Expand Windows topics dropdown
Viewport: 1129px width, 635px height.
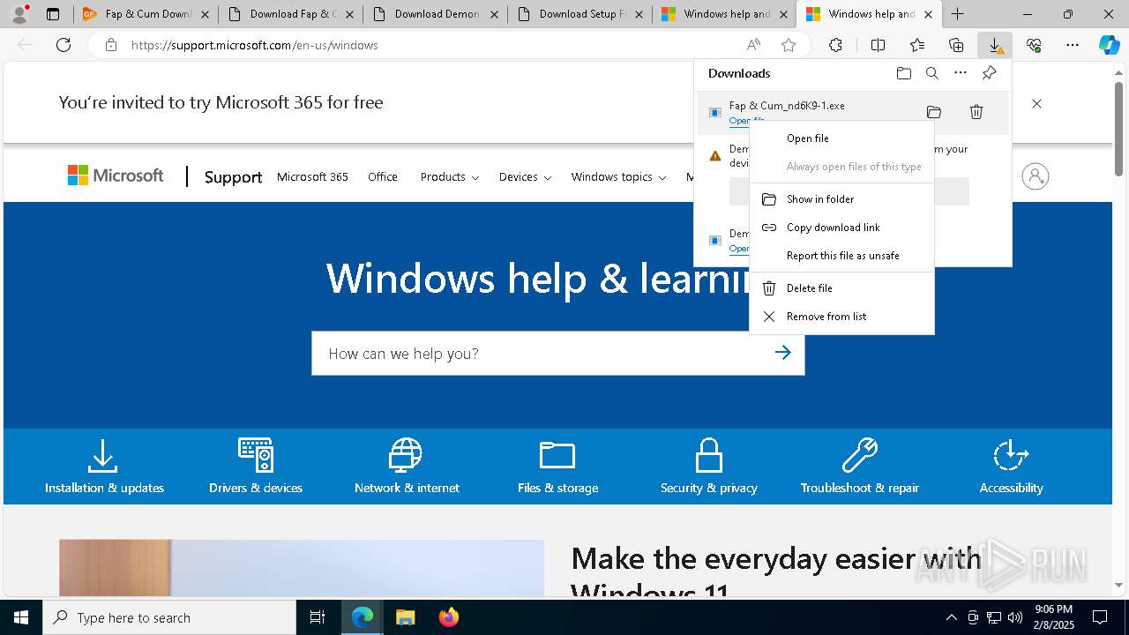pyautogui.click(x=618, y=176)
